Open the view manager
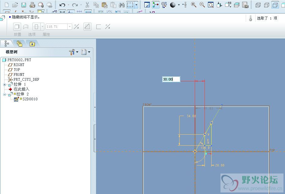 click(245, 5)
